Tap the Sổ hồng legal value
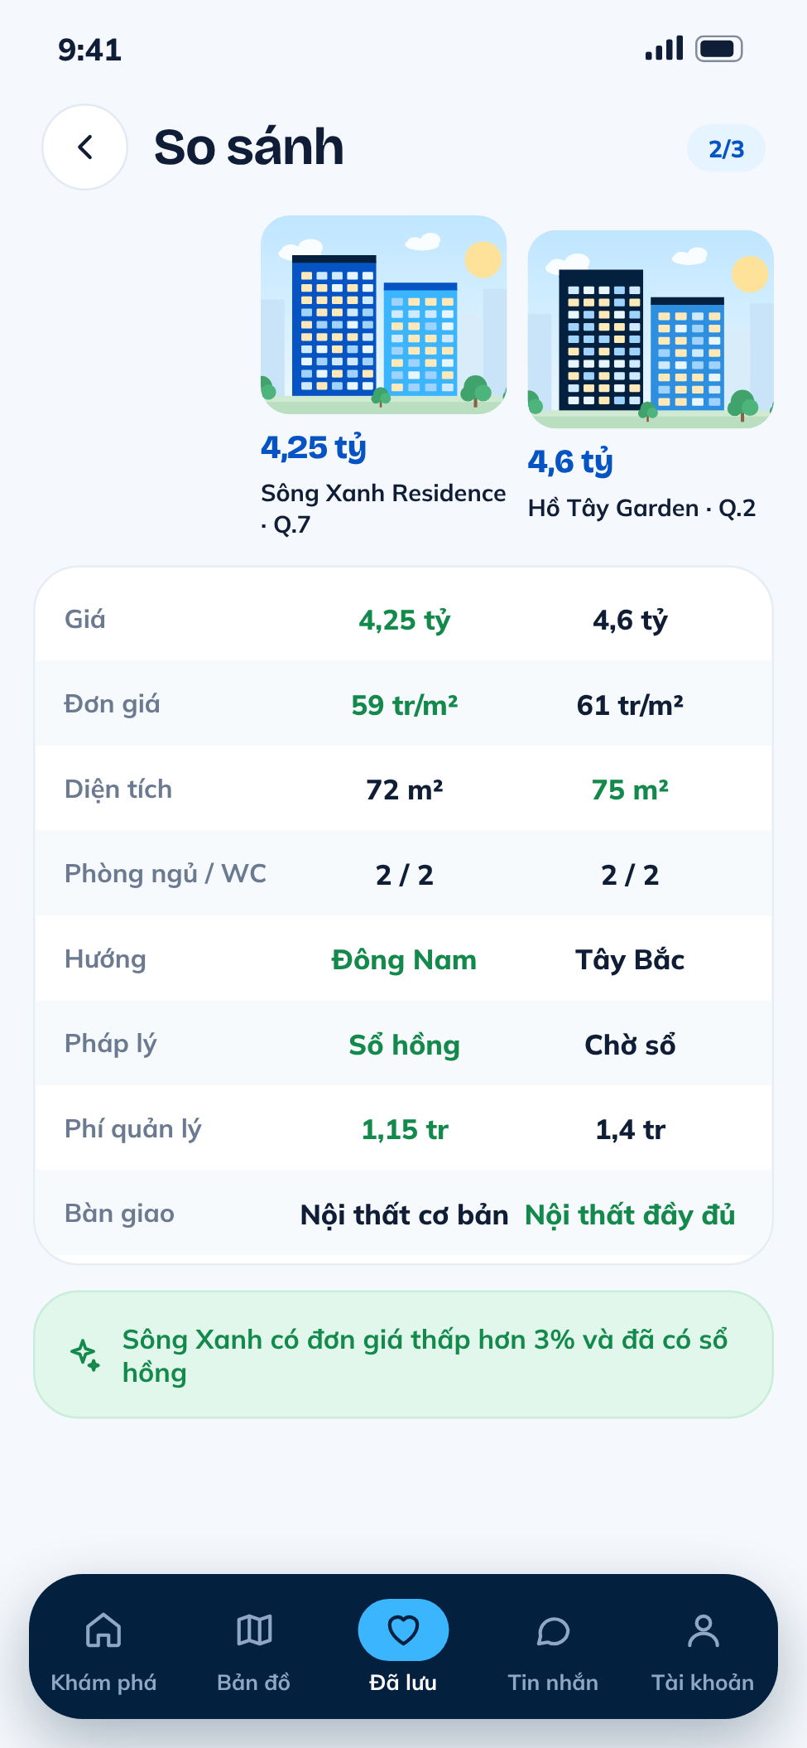This screenshot has width=807, height=1748. click(404, 1045)
